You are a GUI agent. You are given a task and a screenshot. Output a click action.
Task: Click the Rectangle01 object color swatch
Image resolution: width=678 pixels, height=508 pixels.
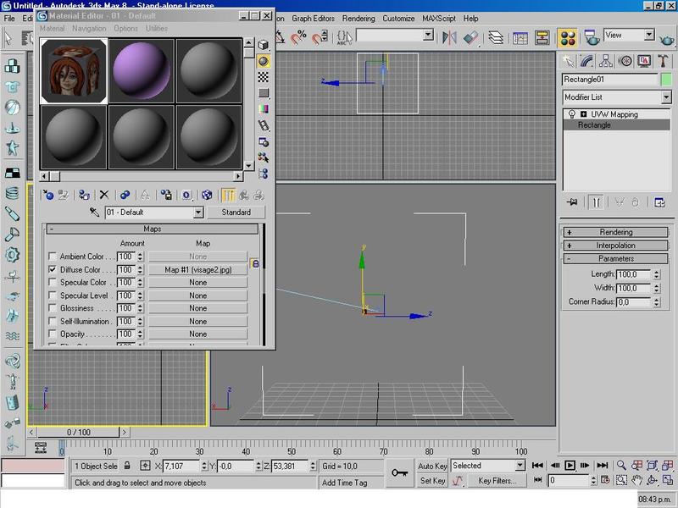pyautogui.click(x=666, y=80)
